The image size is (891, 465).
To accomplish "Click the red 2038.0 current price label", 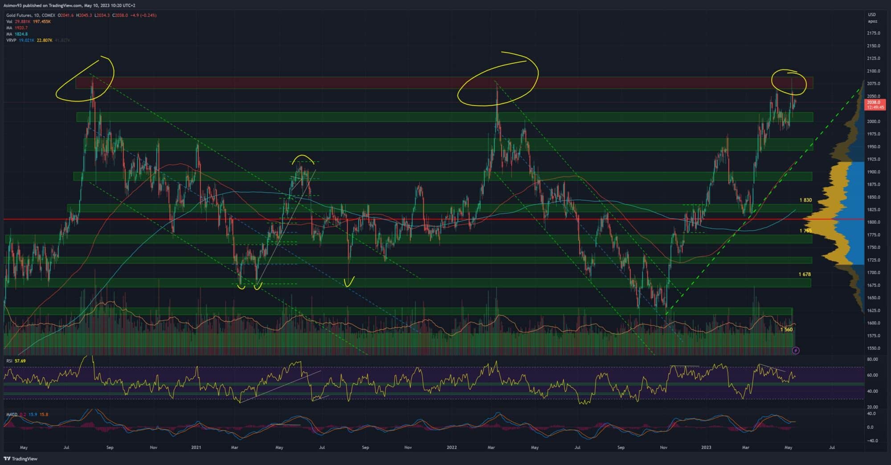I will tap(875, 105).
